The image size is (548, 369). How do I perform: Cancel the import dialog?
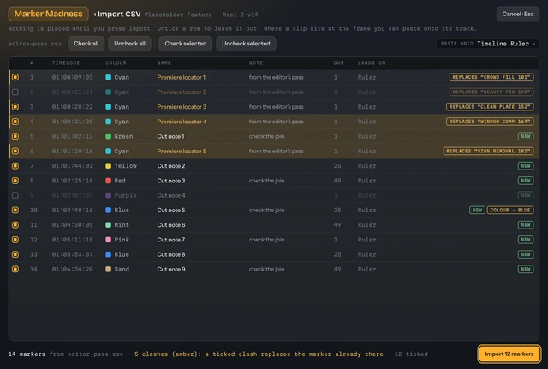[517, 14]
